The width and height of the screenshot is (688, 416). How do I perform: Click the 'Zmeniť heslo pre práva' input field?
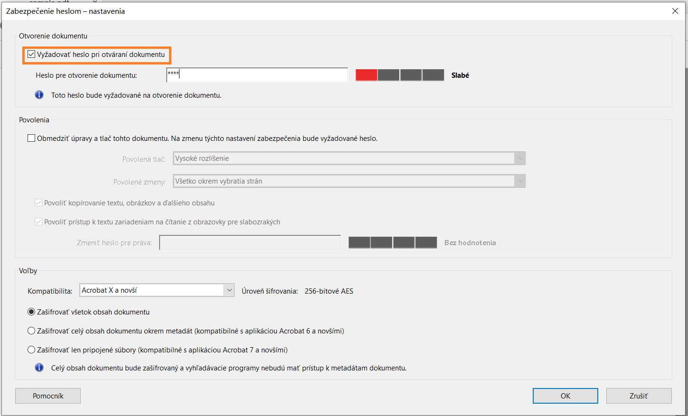250,243
